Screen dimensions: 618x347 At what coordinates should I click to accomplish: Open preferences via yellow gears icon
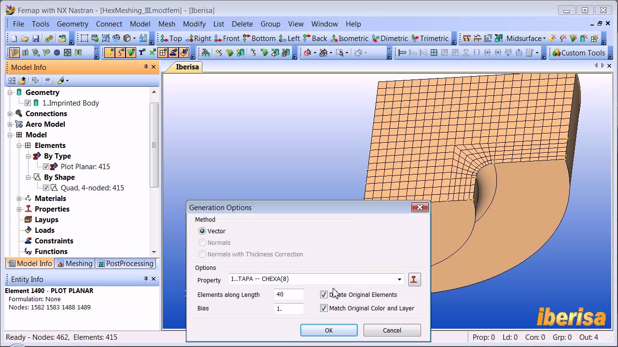49,39
